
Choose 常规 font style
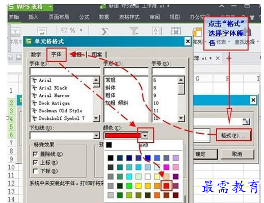pyautogui.click(x=111, y=80)
